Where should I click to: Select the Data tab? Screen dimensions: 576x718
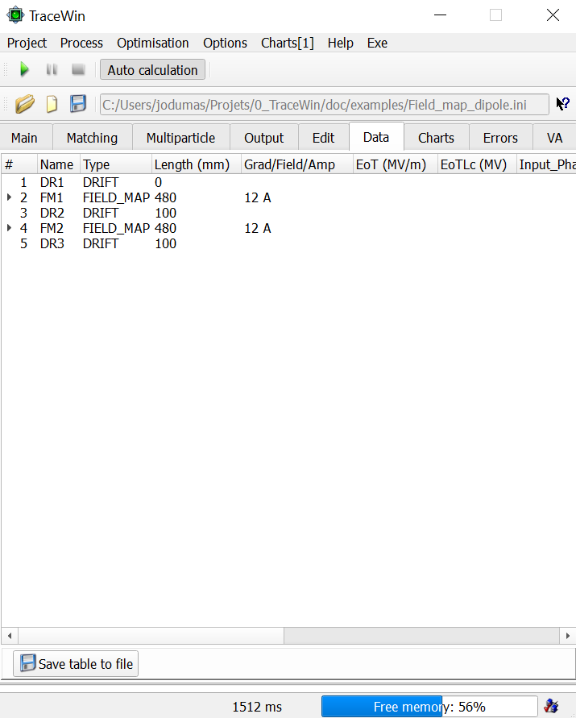point(376,137)
